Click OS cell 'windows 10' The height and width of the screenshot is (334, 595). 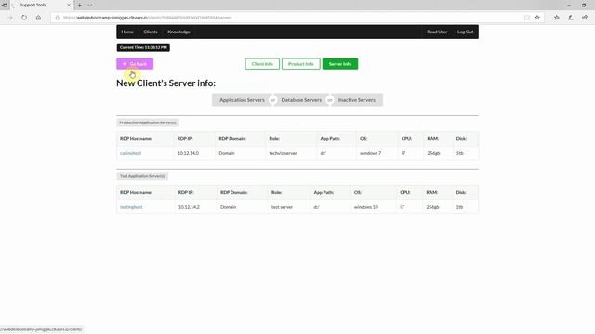click(x=365, y=207)
